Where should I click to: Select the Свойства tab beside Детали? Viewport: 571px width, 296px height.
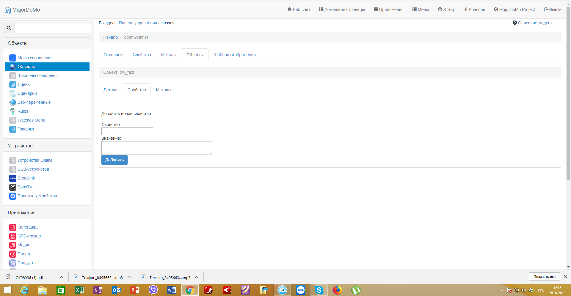pyautogui.click(x=137, y=90)
